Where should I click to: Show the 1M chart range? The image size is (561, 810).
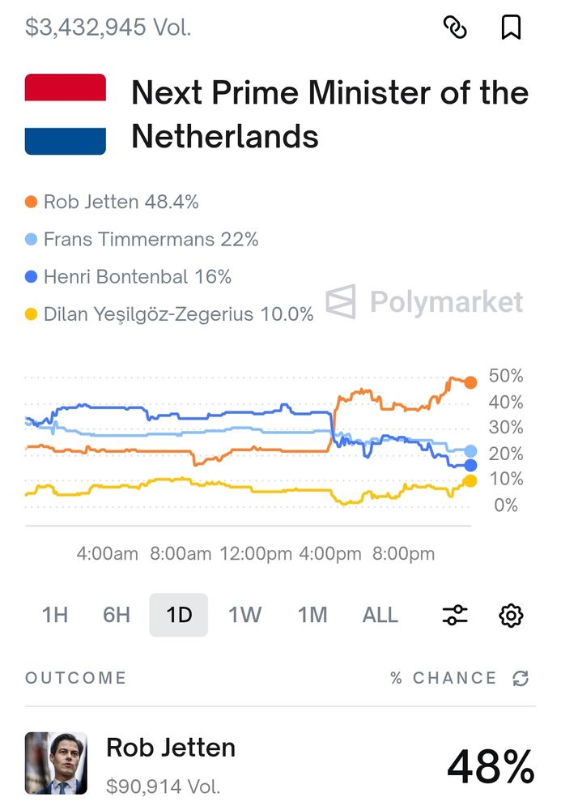tap(312, 616)
